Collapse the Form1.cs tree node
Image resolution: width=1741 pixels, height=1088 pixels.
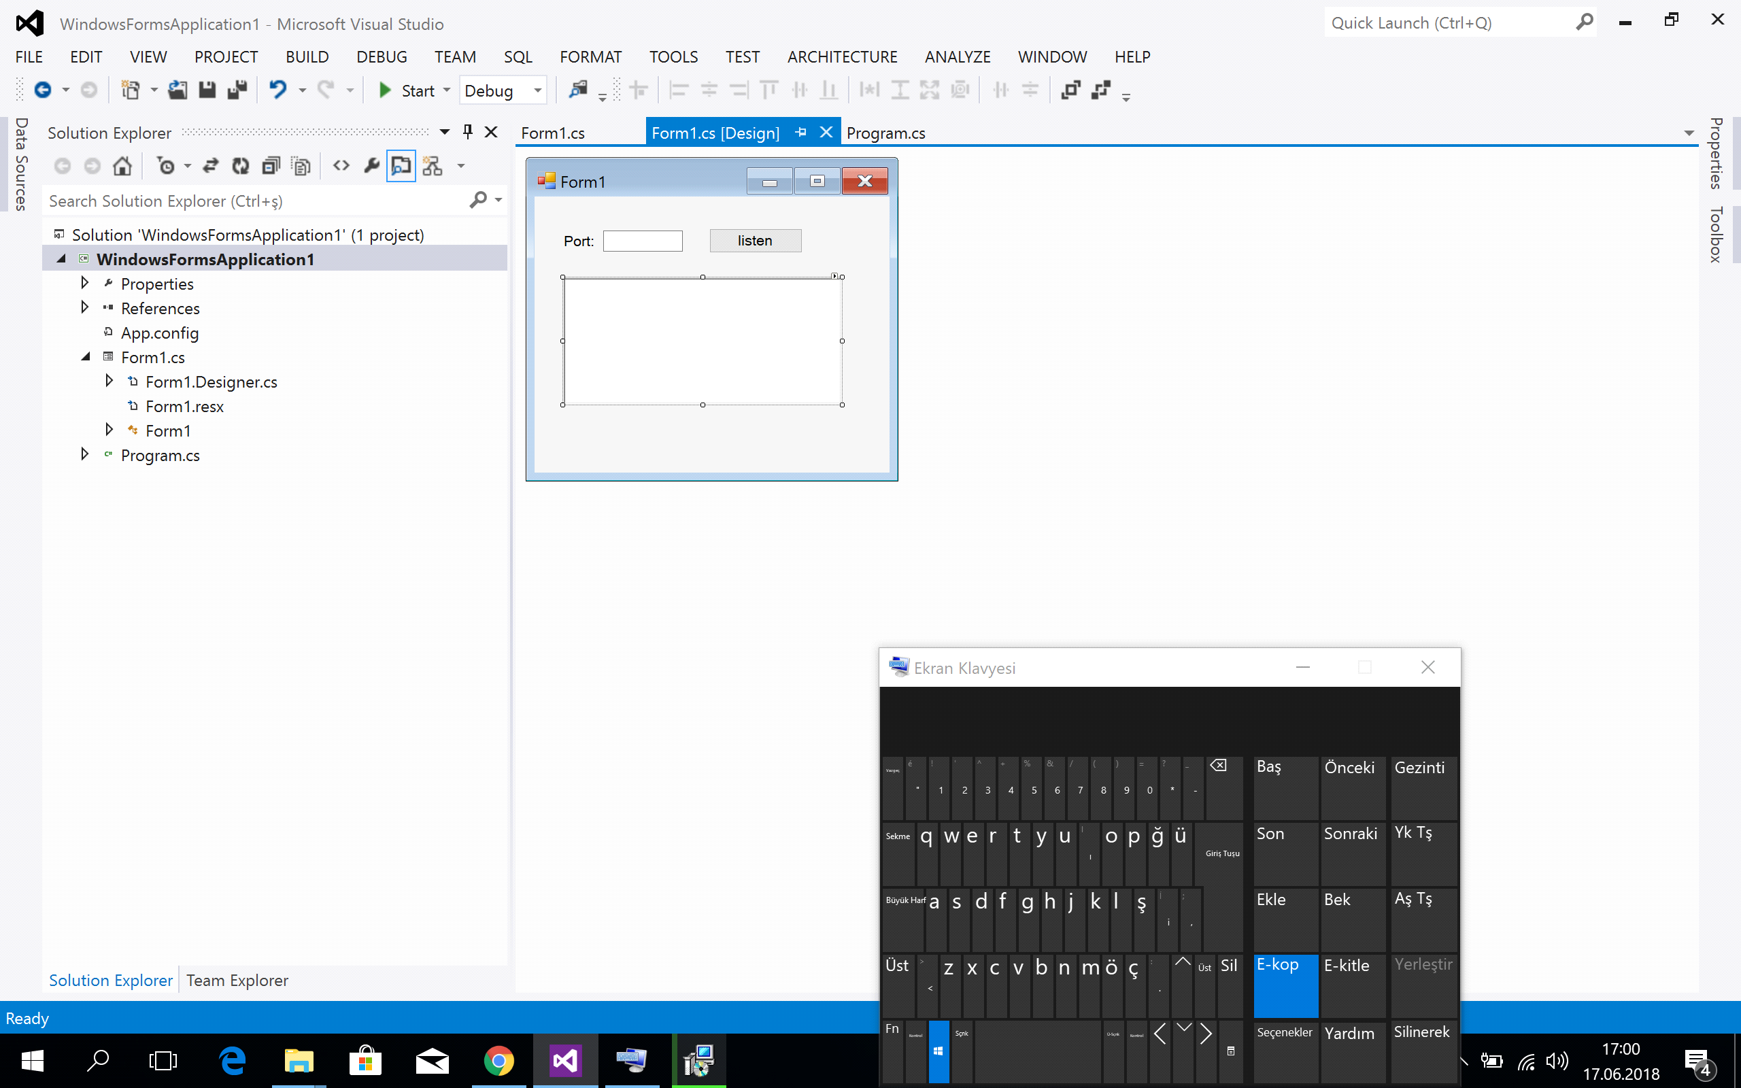86,357
